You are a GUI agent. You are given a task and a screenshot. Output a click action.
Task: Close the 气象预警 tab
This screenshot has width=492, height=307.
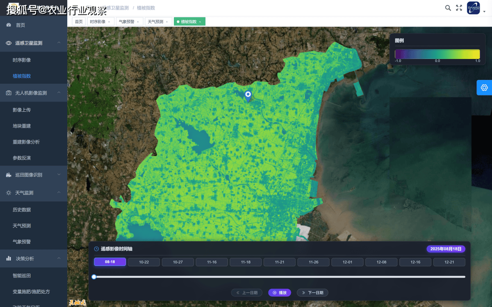pyautogui.click(x=138, y=22)
